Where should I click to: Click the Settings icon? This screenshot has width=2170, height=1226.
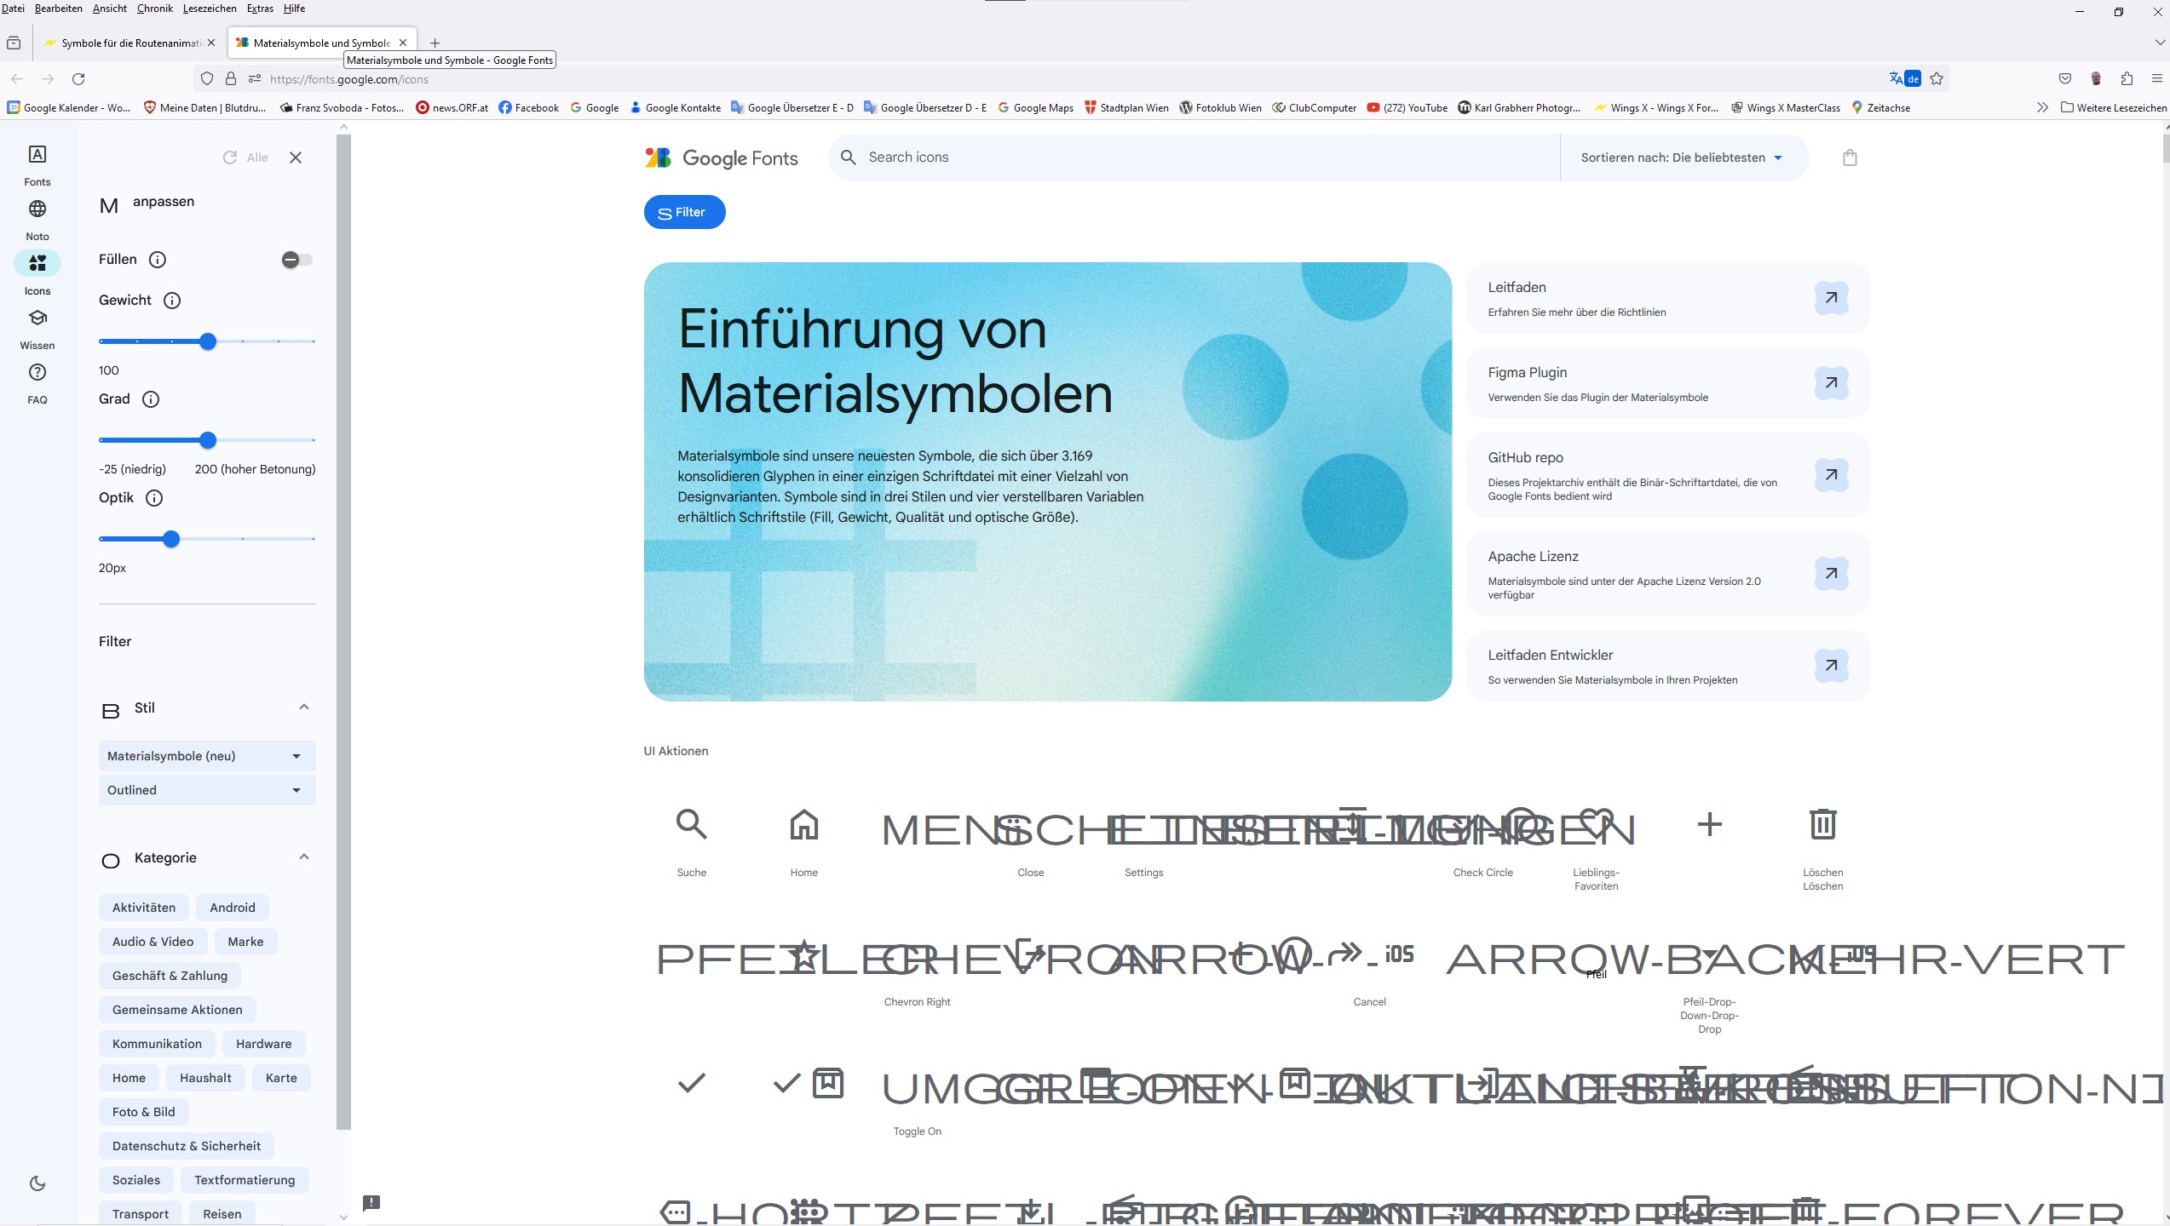pos(1143,827)
